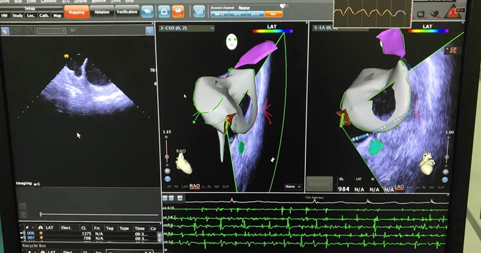
Task: Adjust the right viewer zoom slider handle
Action: pos(447,157)
